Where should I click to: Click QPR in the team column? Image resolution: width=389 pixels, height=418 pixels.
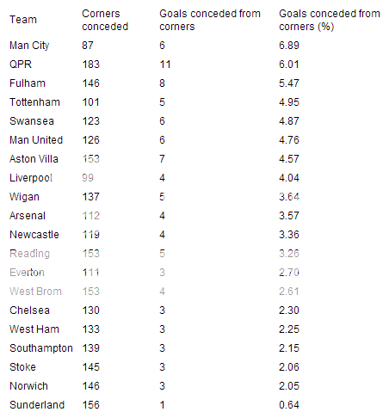21,65
